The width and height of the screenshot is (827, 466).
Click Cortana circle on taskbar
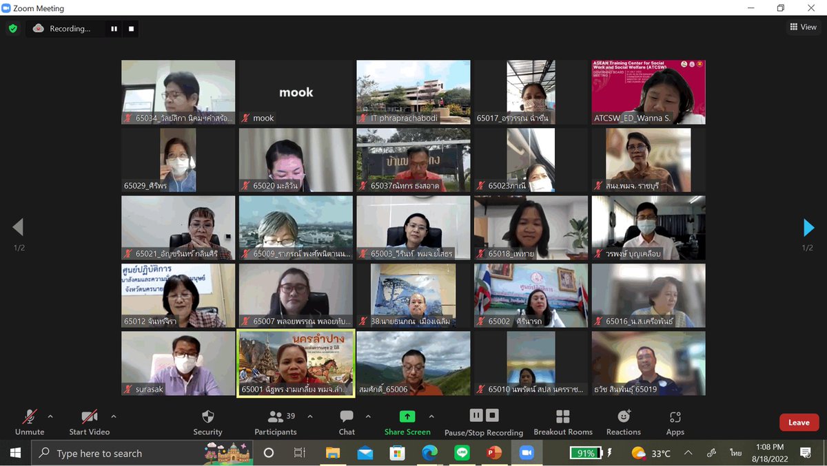tap(269, 453)
